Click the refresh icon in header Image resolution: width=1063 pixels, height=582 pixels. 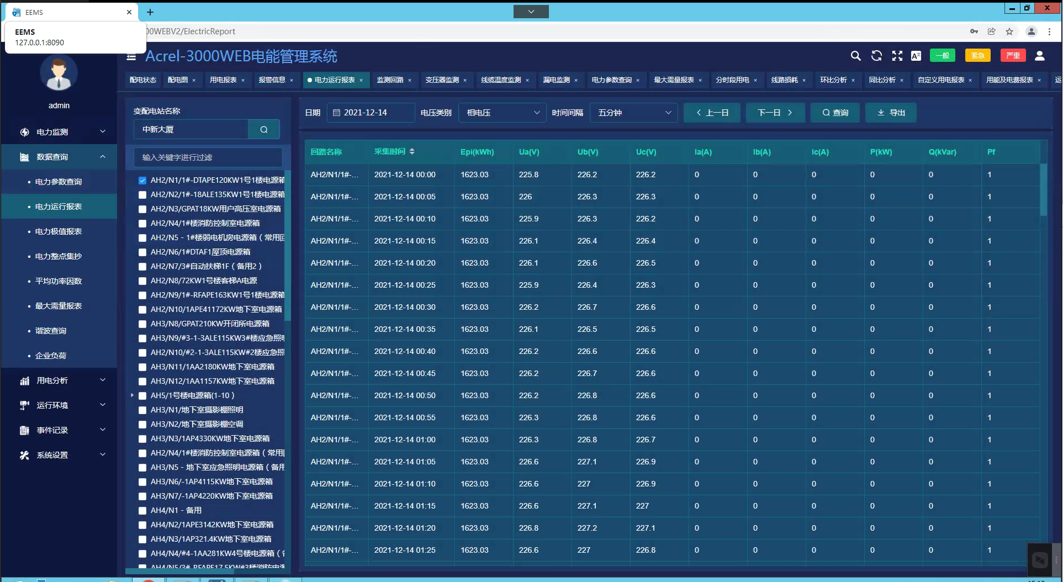point(876,56)
